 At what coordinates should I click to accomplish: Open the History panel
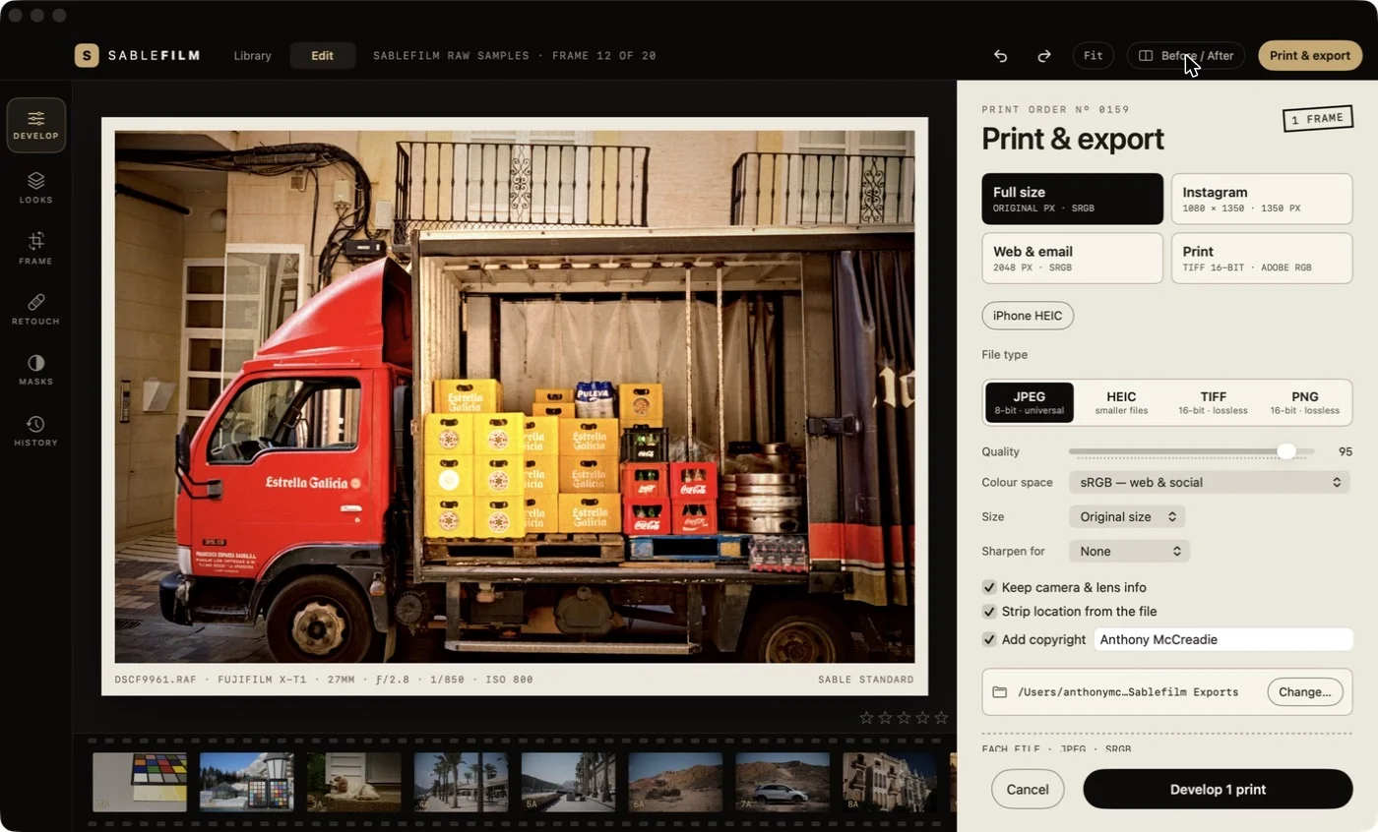tap(36, 430)
